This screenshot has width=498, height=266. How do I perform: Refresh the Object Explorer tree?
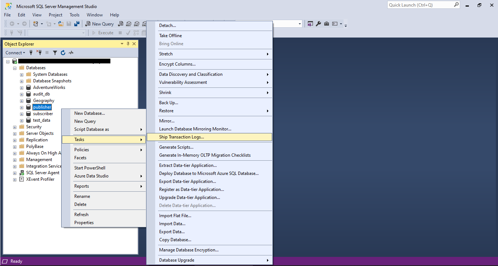coord(63,52)
